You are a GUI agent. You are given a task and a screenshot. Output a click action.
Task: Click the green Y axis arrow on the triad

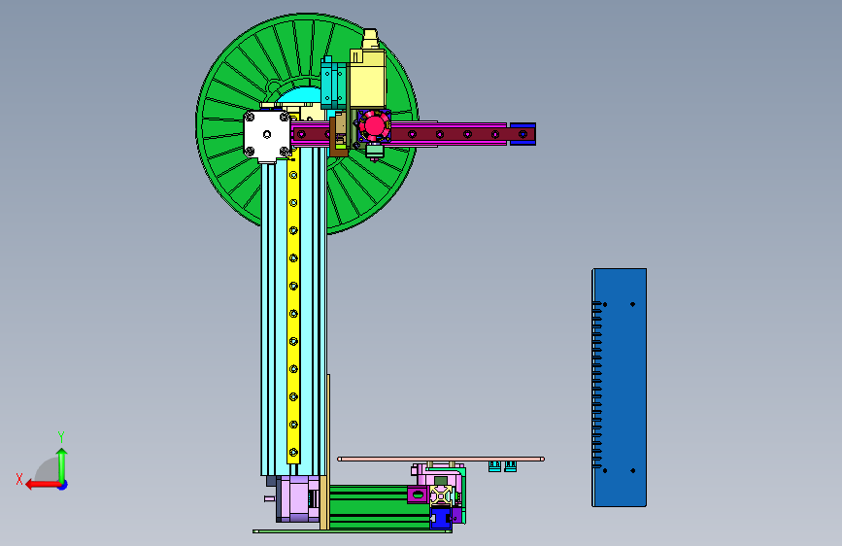click(x=62, y=464)
